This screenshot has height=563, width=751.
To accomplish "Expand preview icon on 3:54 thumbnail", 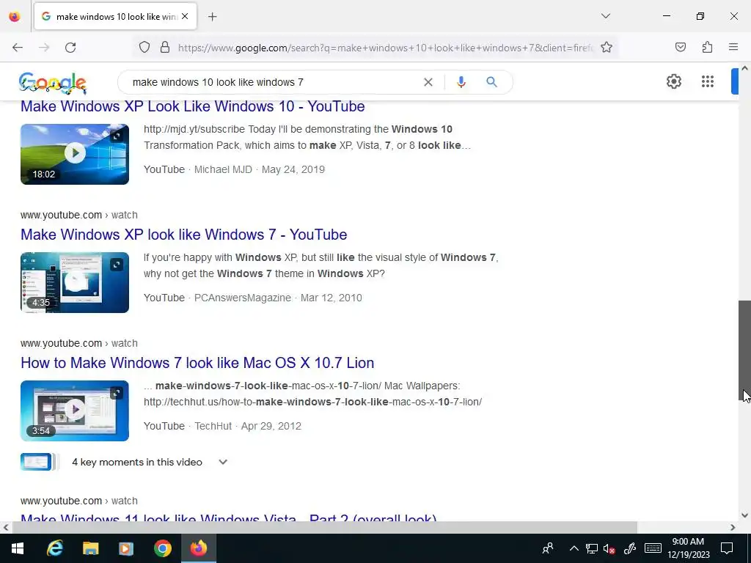I will click(117, 393).
